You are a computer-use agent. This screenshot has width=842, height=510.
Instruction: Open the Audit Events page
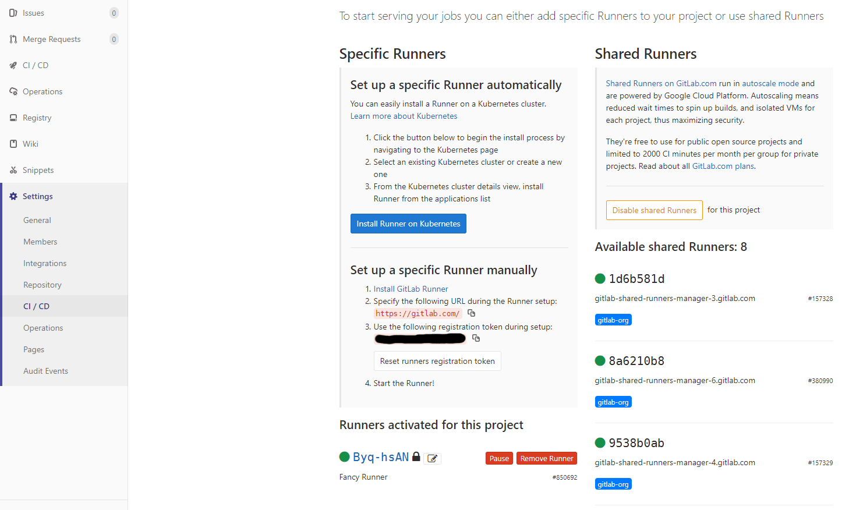(44, 370)
